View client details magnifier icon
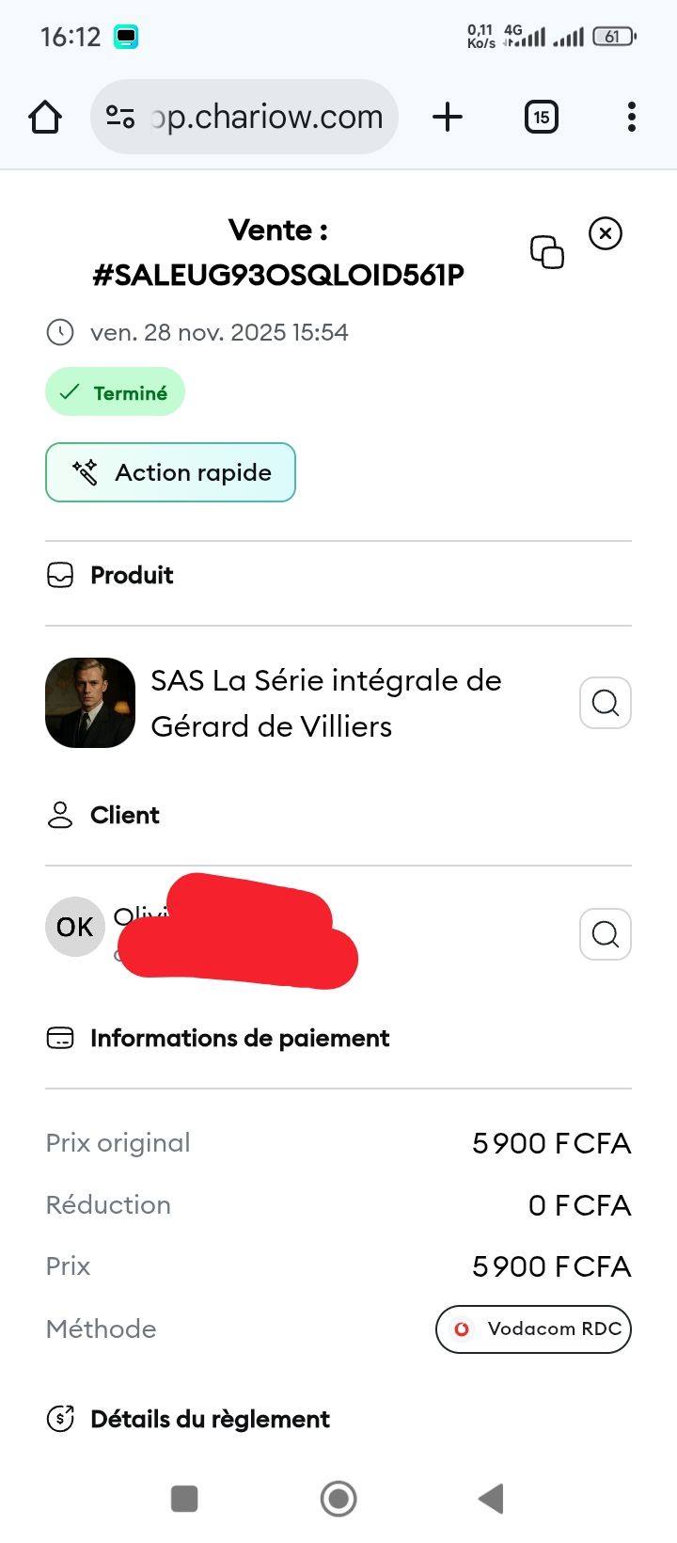The width and height of the screenshot is (677, 1543). (606, 933)
